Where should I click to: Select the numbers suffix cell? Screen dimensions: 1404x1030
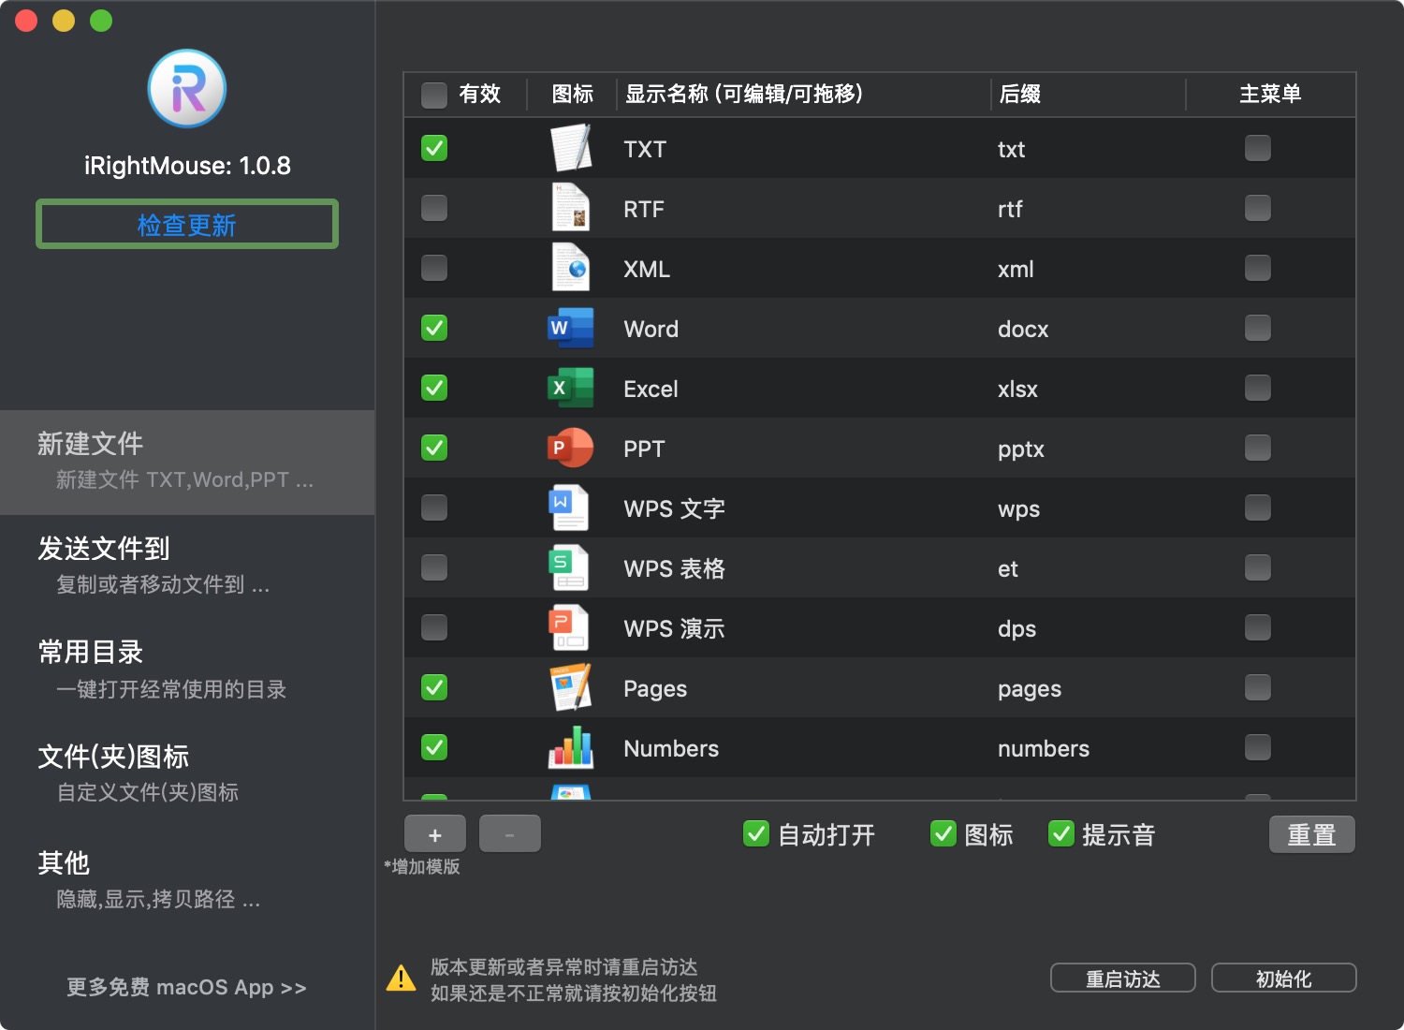tap(1044, 748)
